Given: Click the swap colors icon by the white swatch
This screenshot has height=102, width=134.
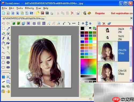Looking at the screenshot, I should pyautogui.click(x=95, y=28).
